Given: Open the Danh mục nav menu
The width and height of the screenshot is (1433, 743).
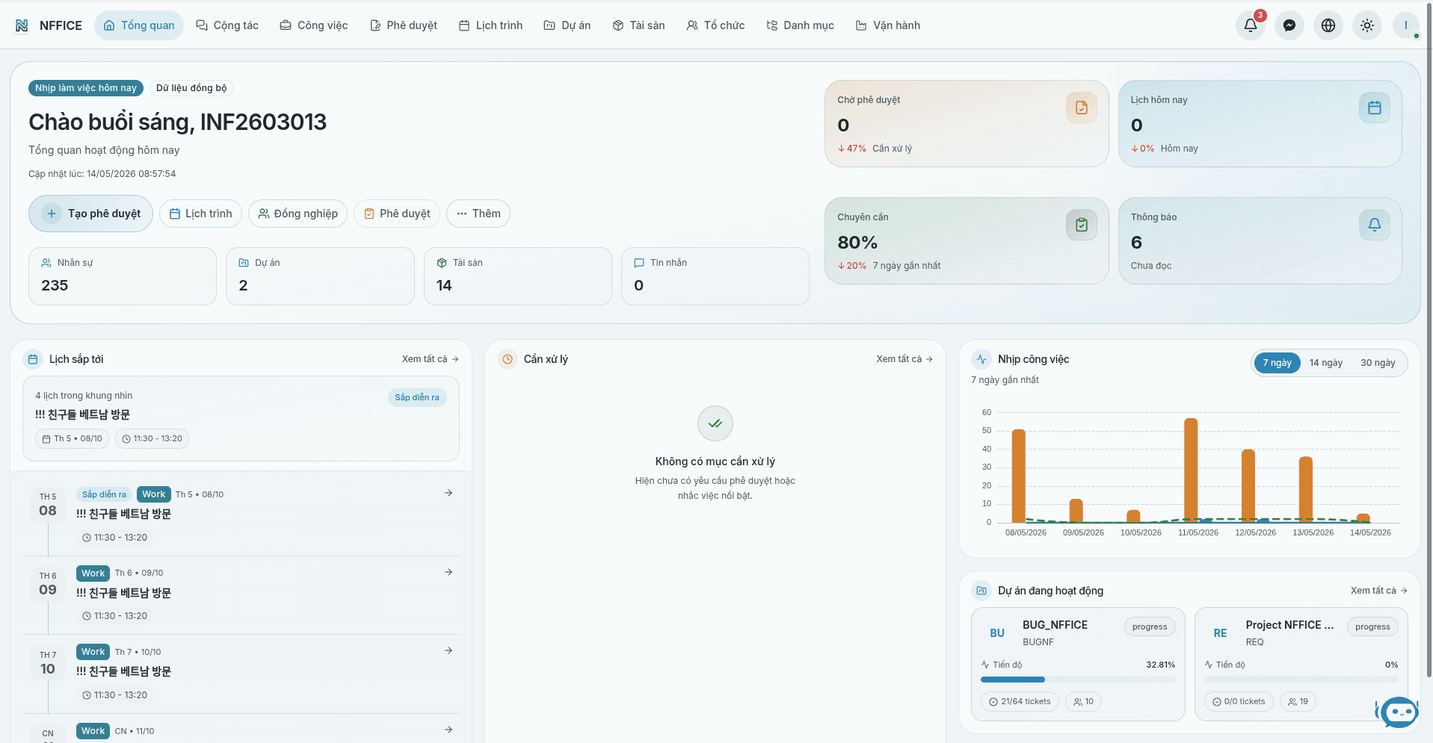Looking at the screenshot, I should 801,25.
